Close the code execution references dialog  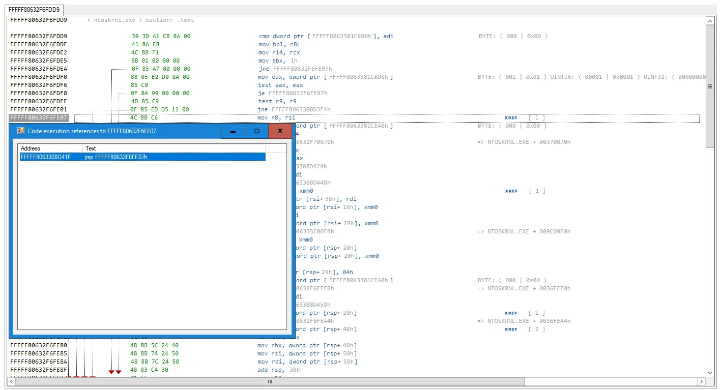pyautogui.click(x=280, y=131)
